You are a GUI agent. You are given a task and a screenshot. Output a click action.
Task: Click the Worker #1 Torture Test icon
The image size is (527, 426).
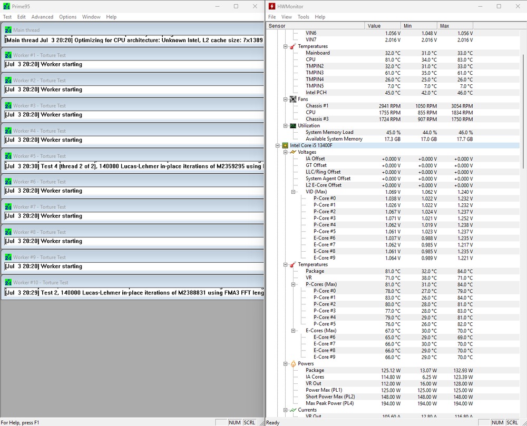(8, 55)
